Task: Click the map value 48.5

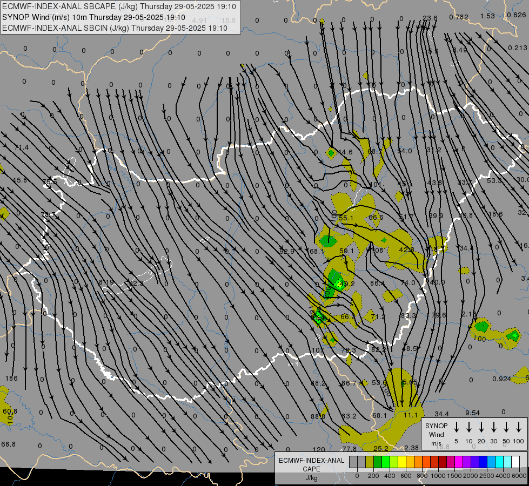Action: [x=410, y=348]
